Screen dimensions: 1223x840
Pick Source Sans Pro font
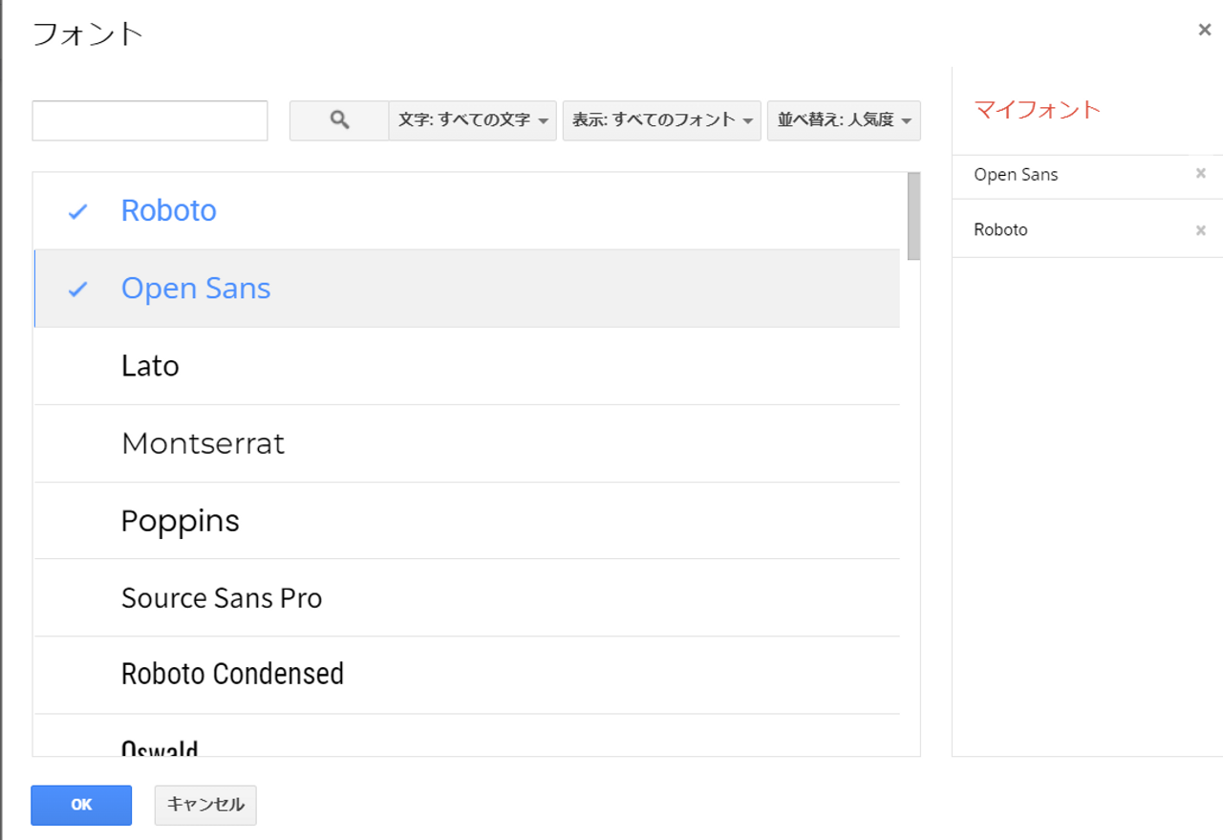222,598
